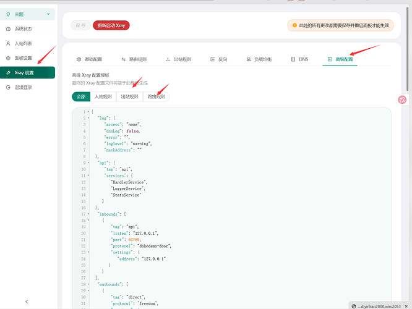
Task: Click the greyed-out 保存 button
Action: pyautogui.click(x=80, y=25)
